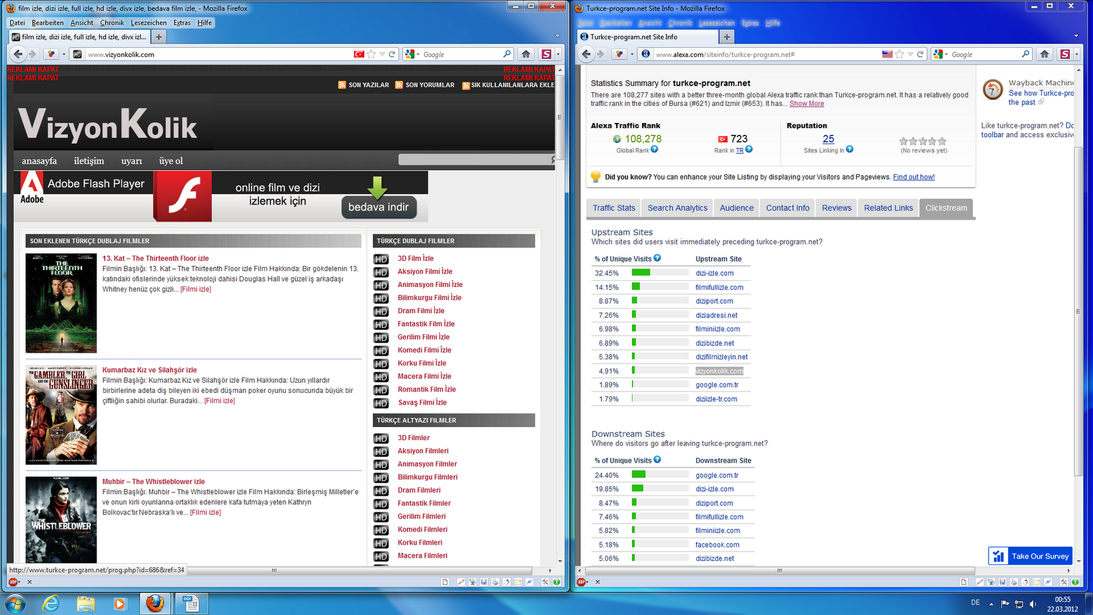Open dropdown next to colorful toolbar icon, right window
Viewport: 1093px width, 615px height.
(x=632, y=54)
